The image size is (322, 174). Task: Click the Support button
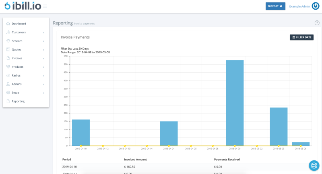coord(275,6)
